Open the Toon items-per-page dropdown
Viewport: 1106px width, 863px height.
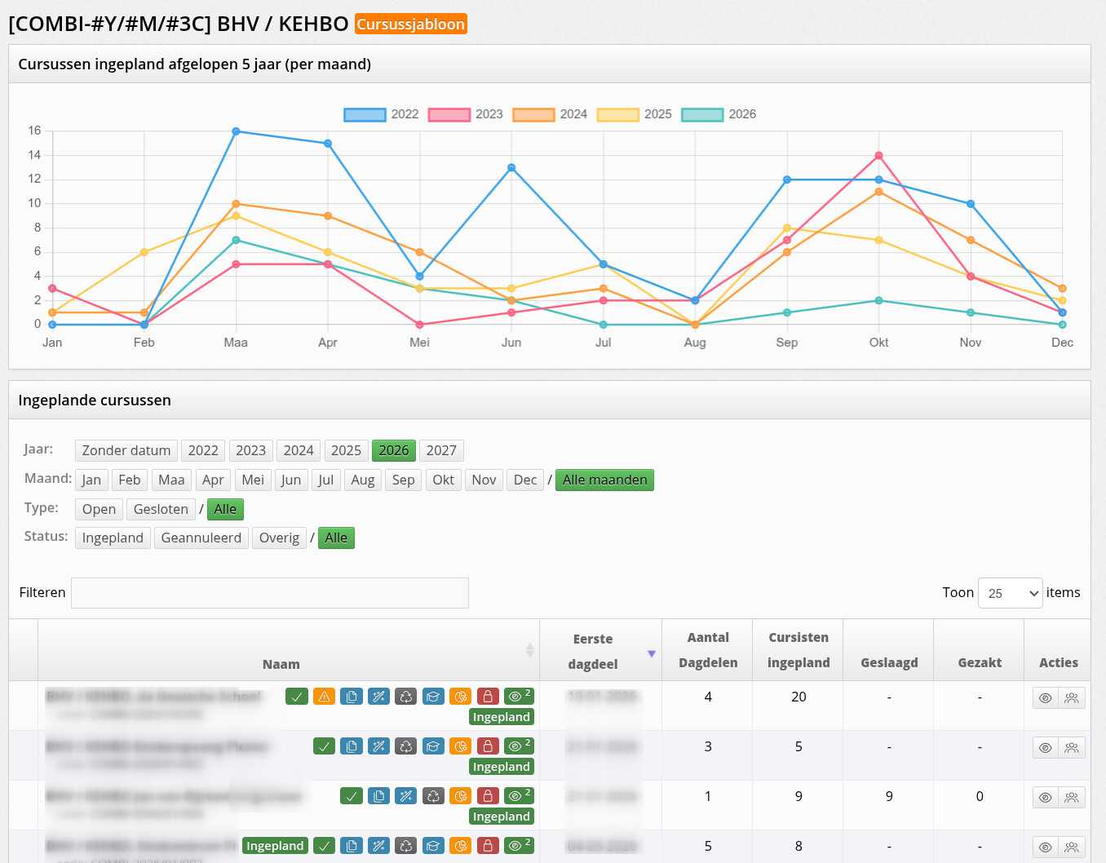pyautogui.click(x=1010, y=593)
